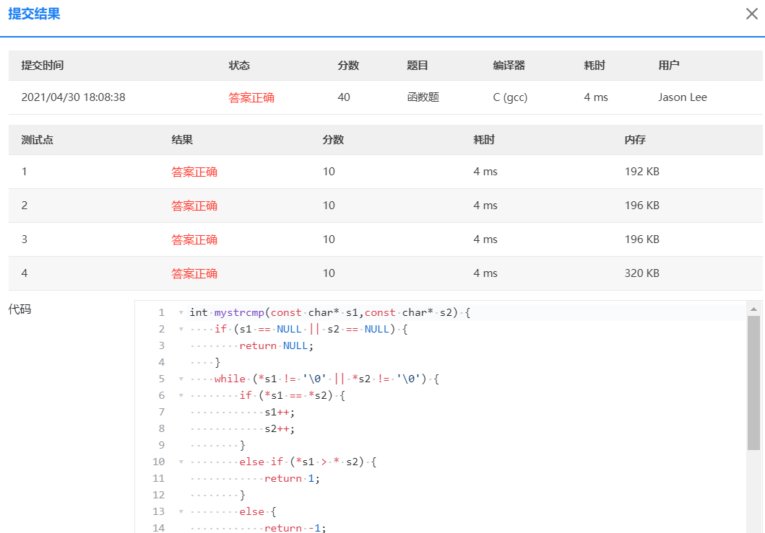Click 答案正确 result for test point 2
The image size is (765, 533).
click(x=194, y=206)
